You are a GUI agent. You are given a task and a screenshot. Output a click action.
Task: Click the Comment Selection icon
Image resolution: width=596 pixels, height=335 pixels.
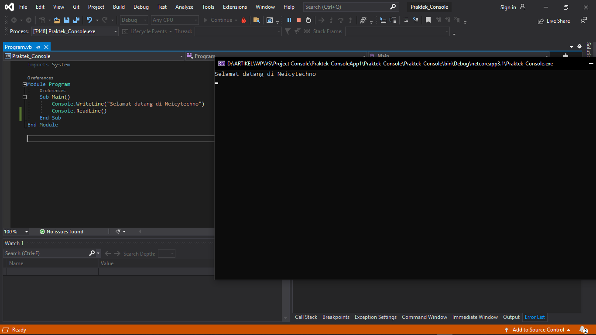pos(406,20)
